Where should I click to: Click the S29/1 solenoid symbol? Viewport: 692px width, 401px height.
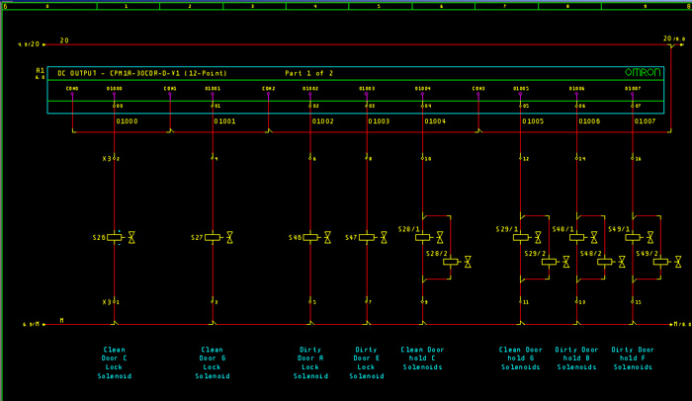point(521,237)
